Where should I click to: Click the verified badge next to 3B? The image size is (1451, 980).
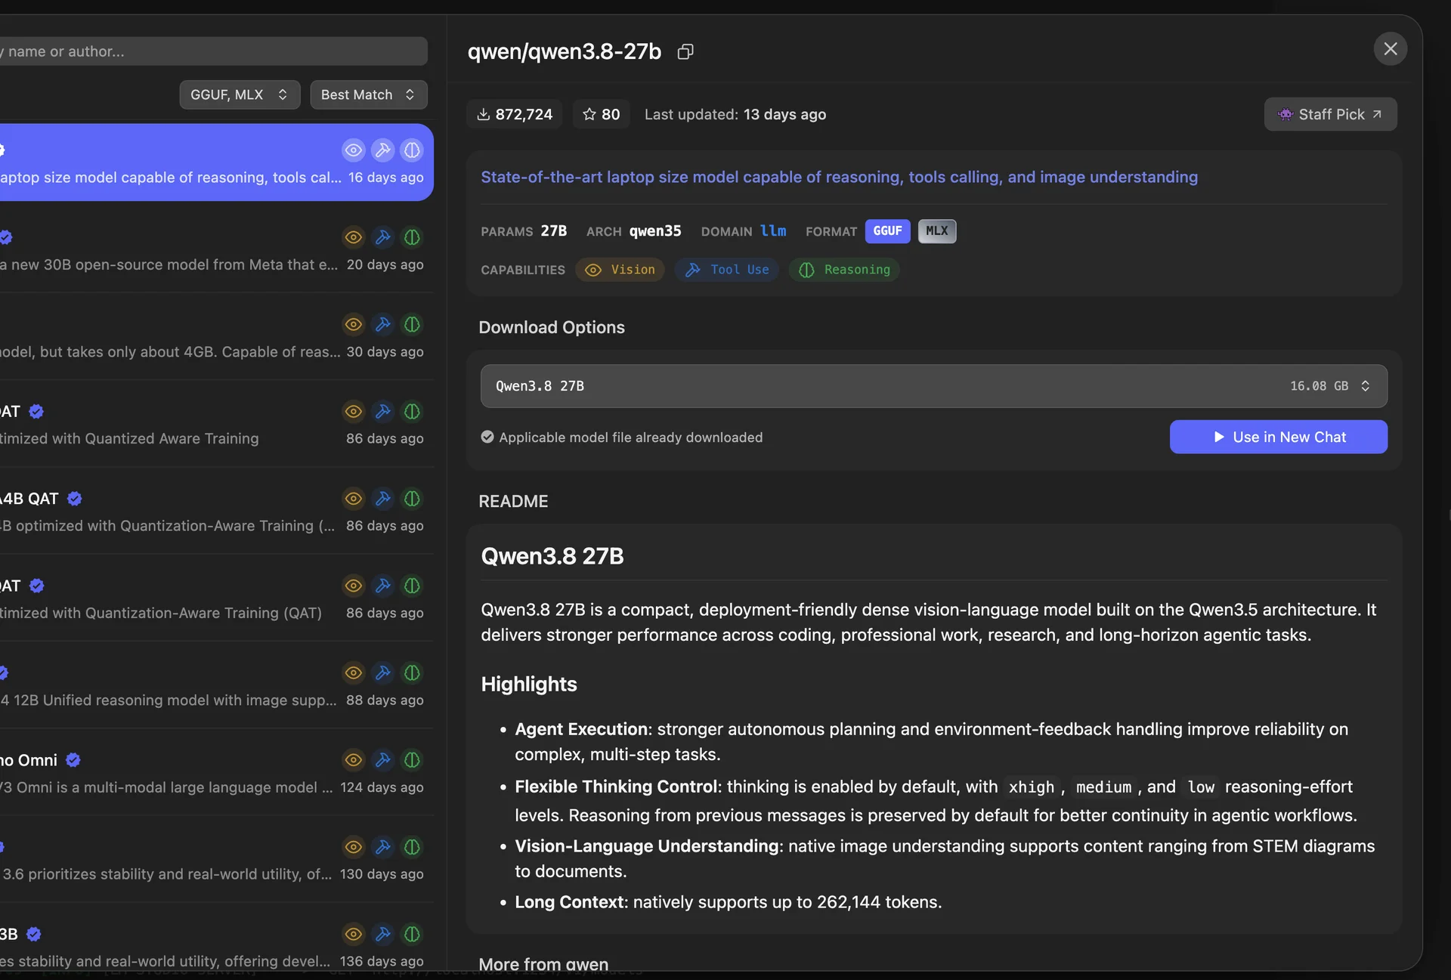33,935
